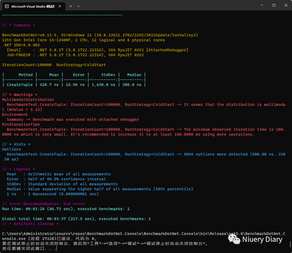Click the Error column header in table
Screen dimensions: 292x253
(79, 75)
